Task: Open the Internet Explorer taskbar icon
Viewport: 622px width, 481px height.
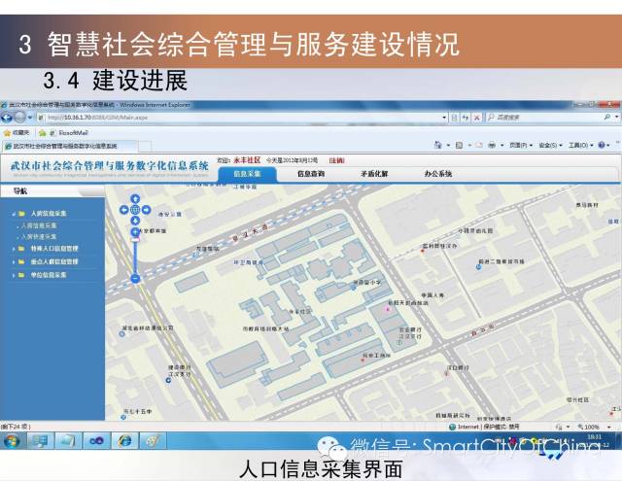Action: 125,441
